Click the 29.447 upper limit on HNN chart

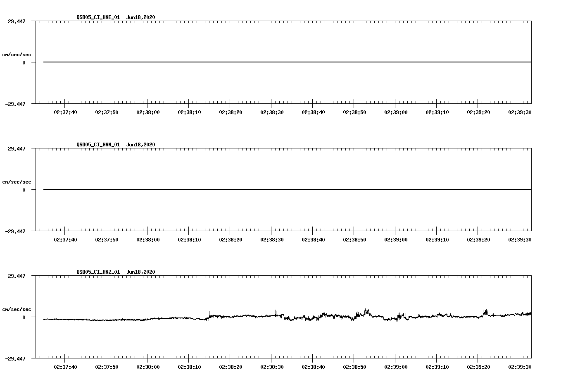(x=17, y=148)
